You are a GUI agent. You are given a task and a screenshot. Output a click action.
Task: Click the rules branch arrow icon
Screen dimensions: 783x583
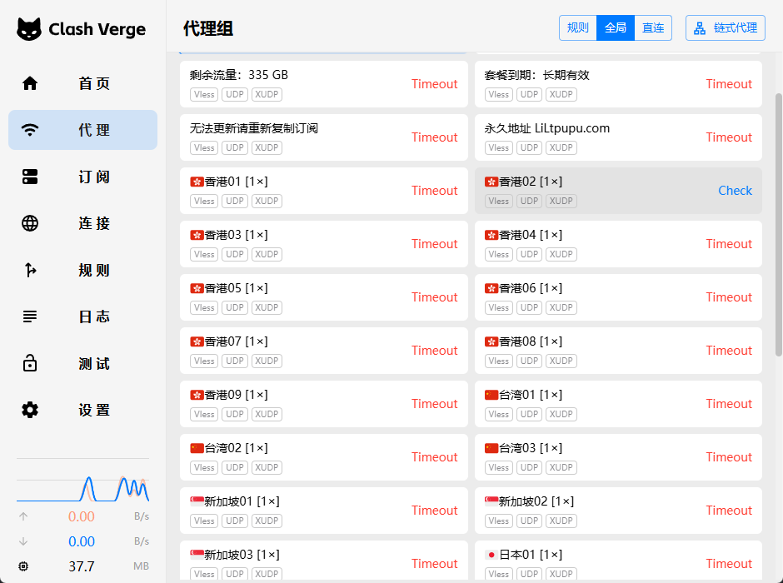(30, 270)
